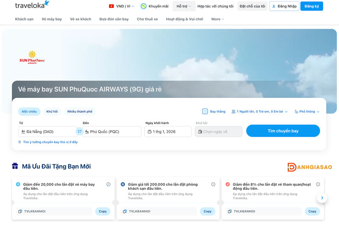
Task: Click the Tìm chuyến bay search button
Action: point(283,131)
